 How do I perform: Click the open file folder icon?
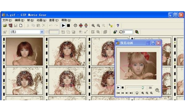[x=5, y=25]
